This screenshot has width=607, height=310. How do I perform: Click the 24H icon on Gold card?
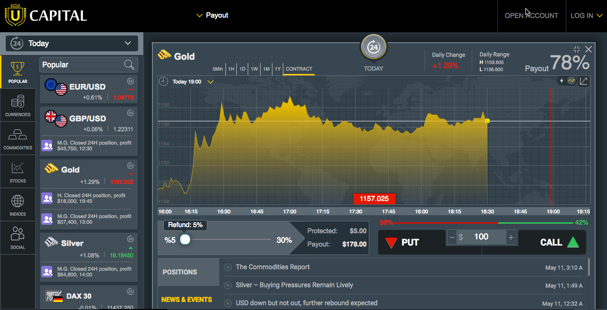coord(131,165)
